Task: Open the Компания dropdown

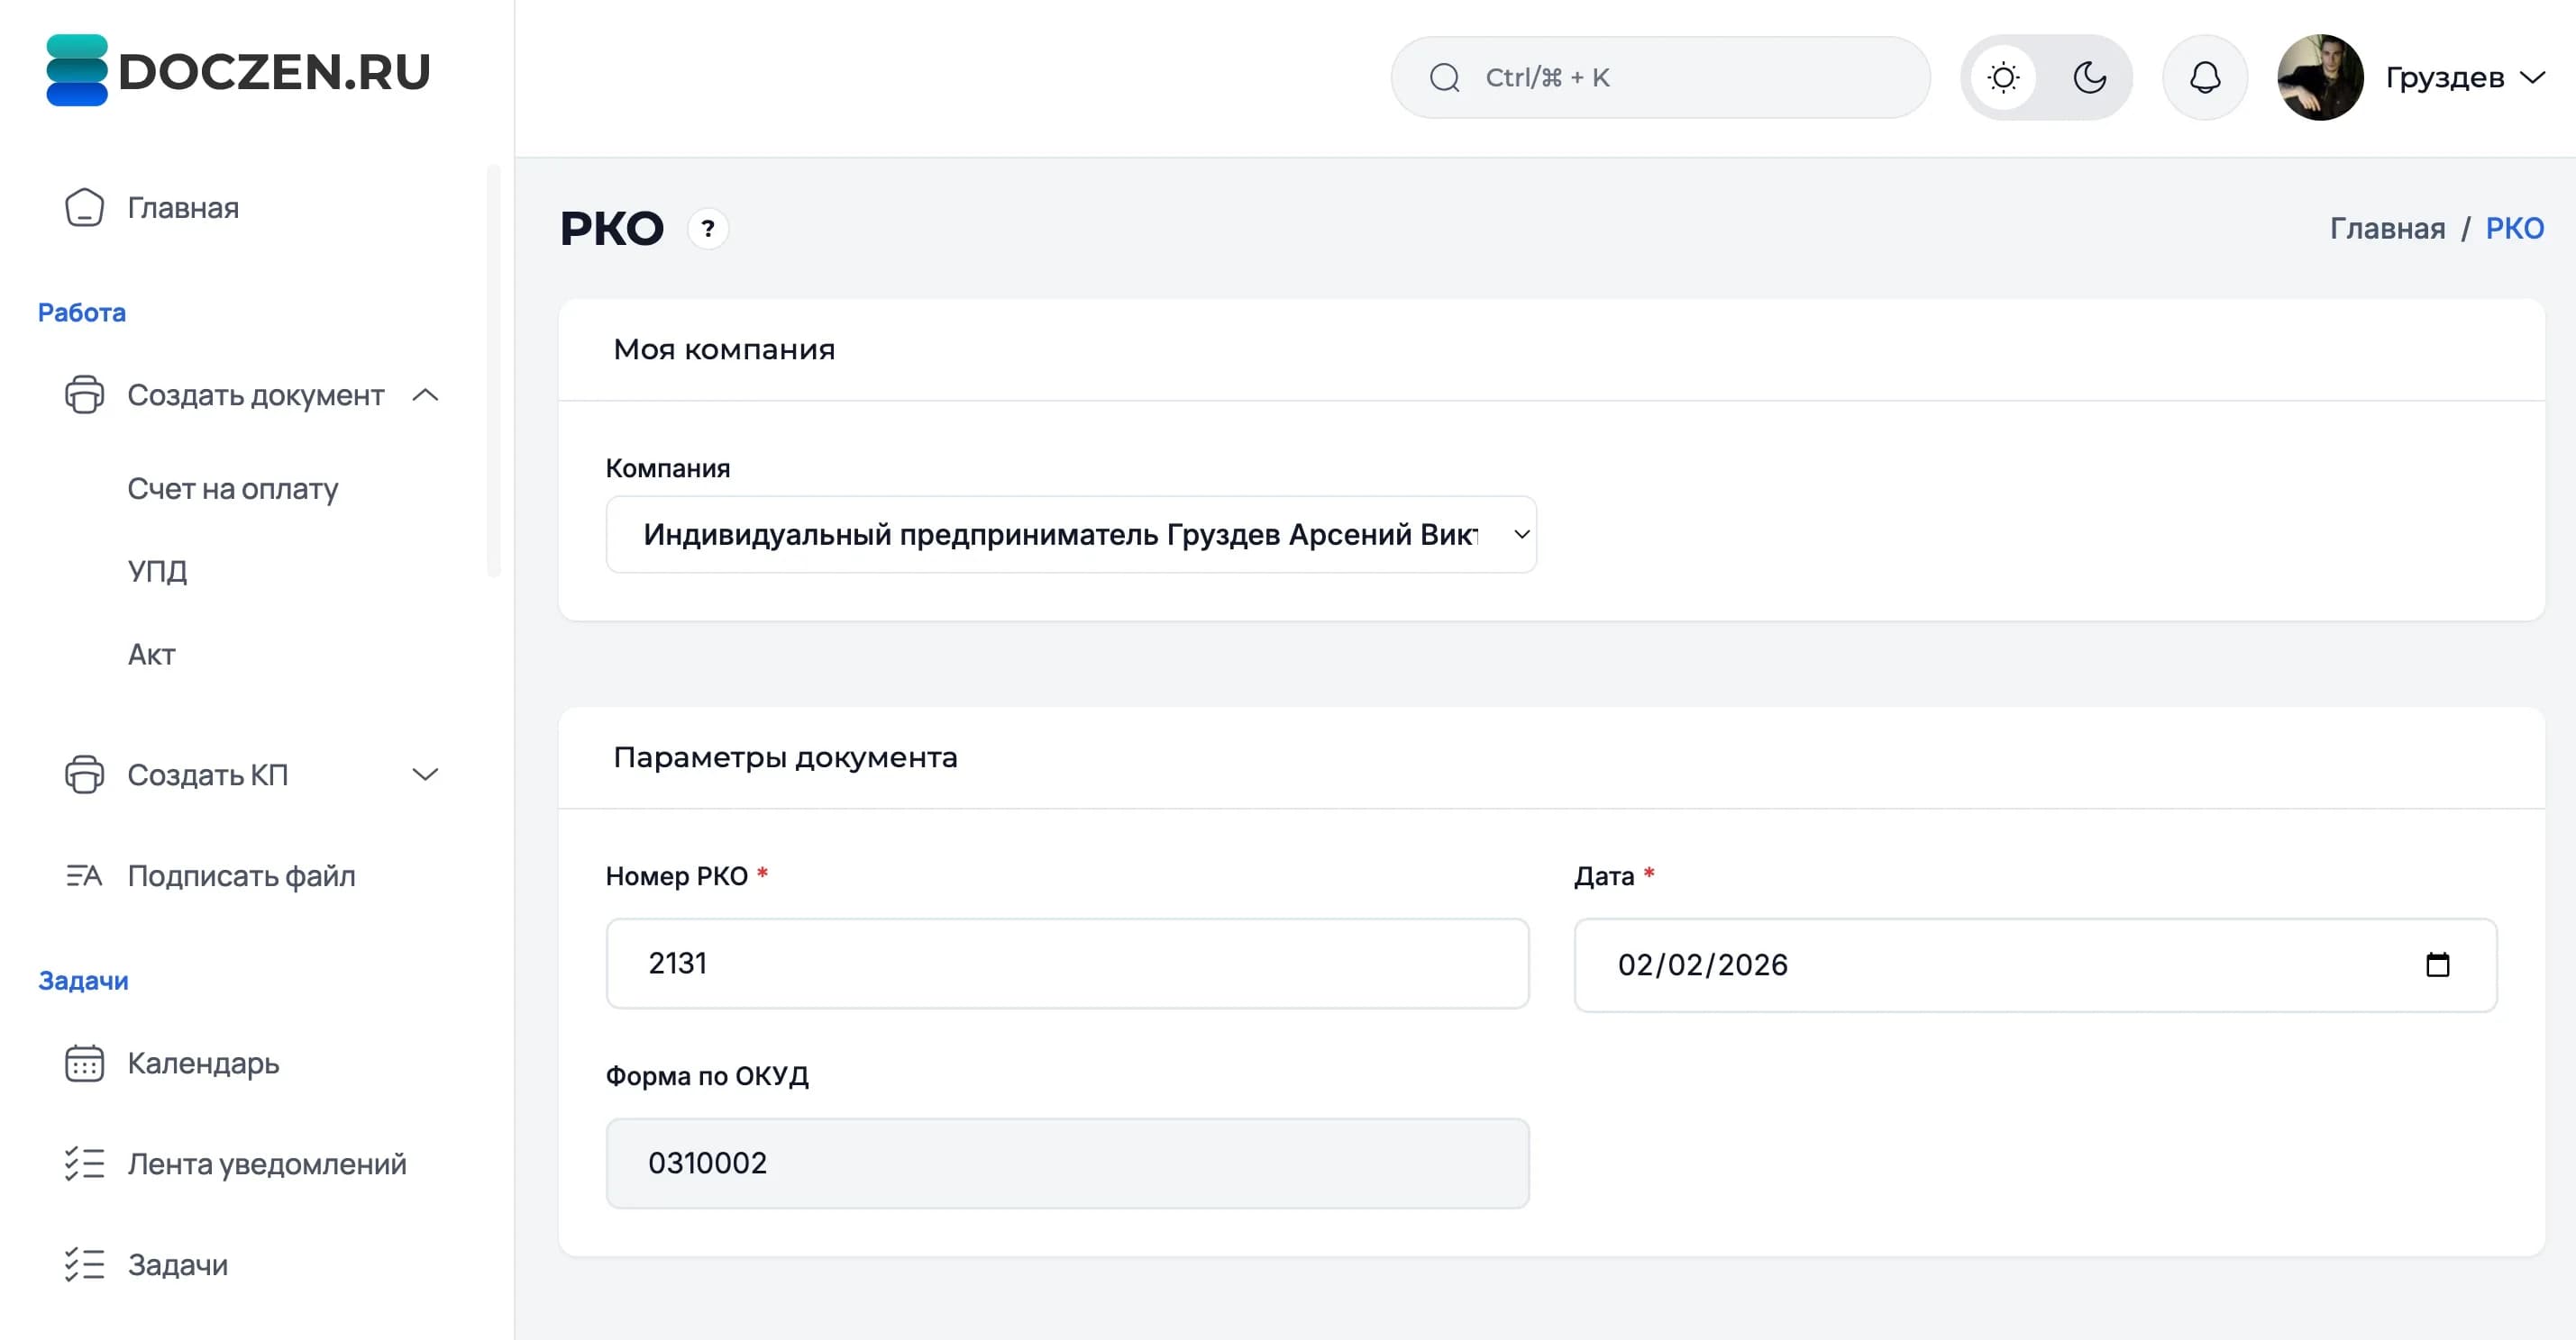Action: [1071, 535]
